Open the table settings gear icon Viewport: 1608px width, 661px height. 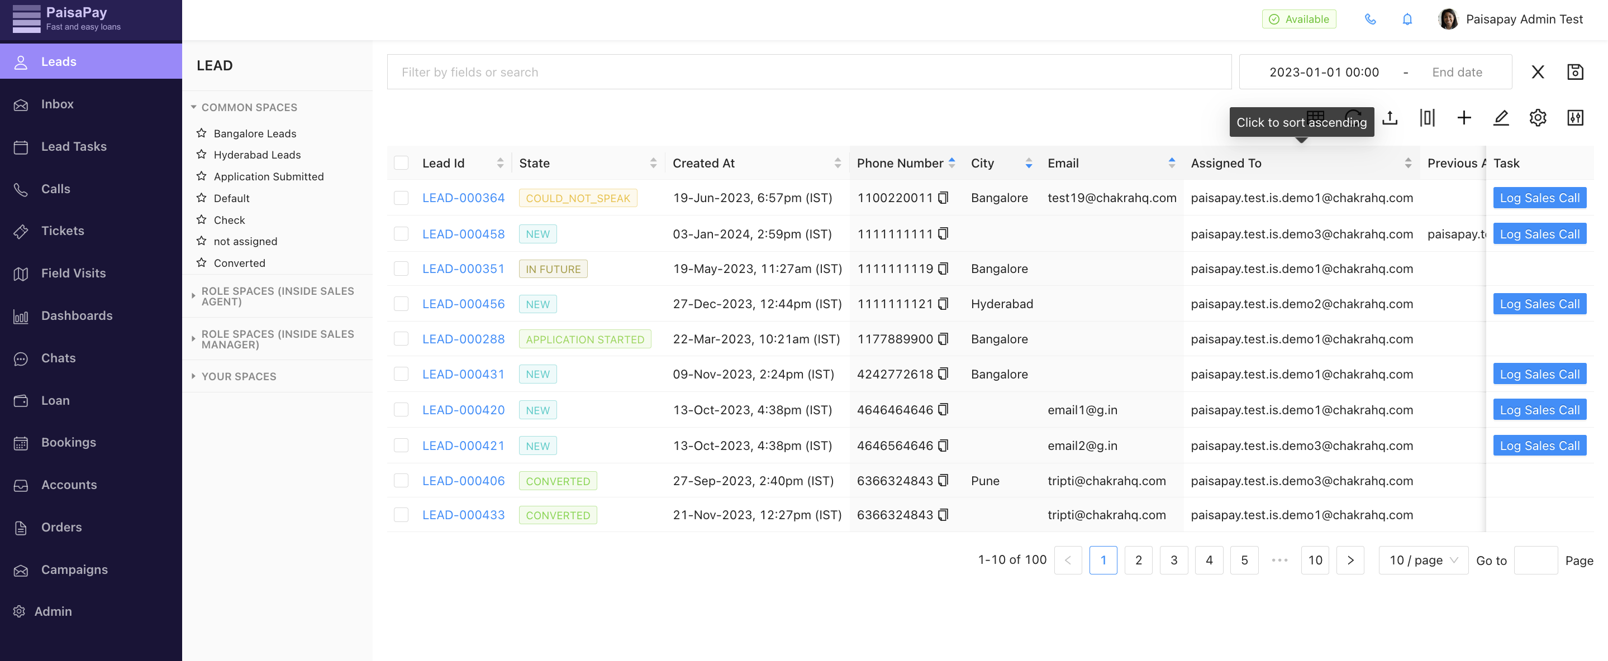(1538, 118)
